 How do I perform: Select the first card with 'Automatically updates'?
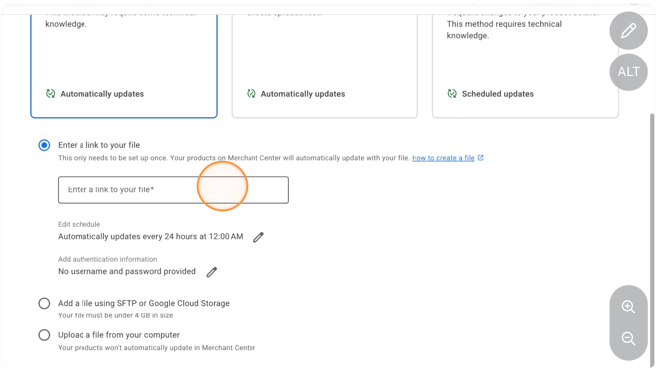pos(123,65)
